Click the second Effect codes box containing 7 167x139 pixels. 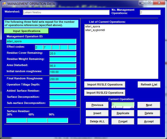coord(47,47)
